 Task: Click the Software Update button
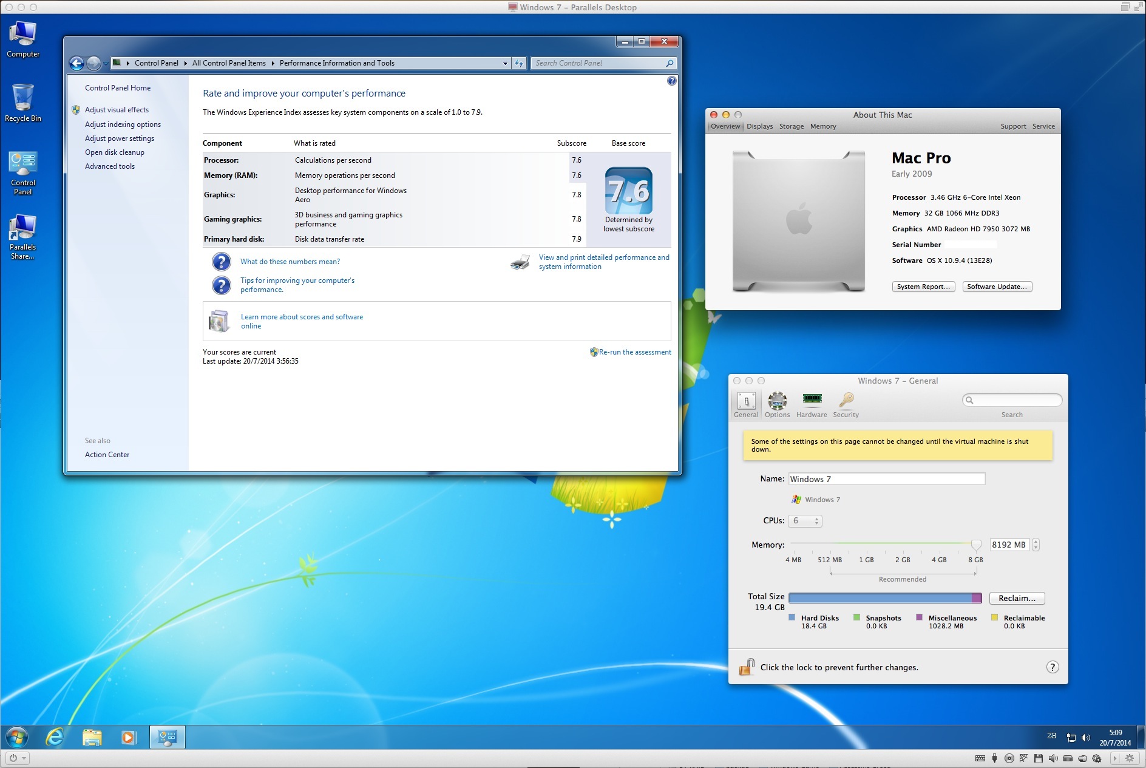click(997, 287)
